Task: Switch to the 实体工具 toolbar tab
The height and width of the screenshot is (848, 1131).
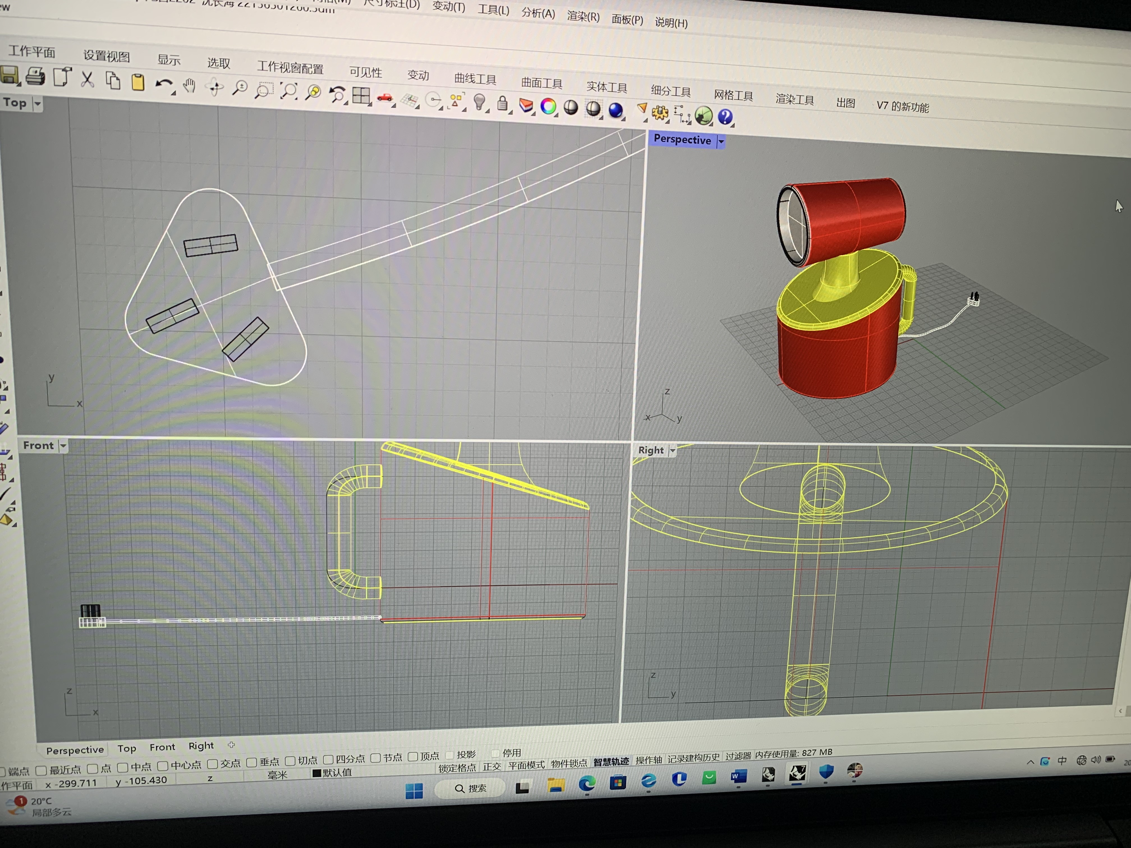Action: [606, 87]
